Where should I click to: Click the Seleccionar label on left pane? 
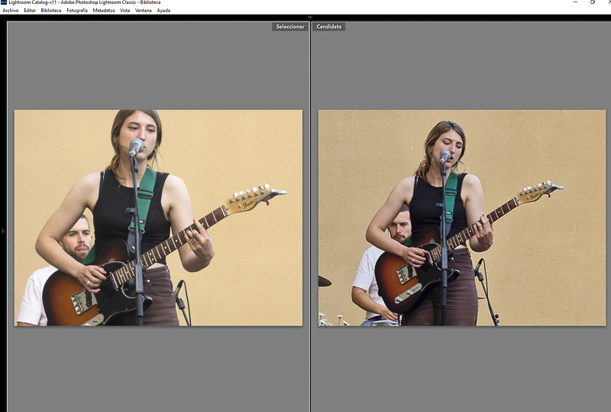[x=290, y=27]
